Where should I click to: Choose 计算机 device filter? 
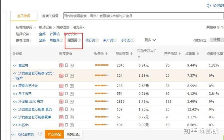pos(55,34)
